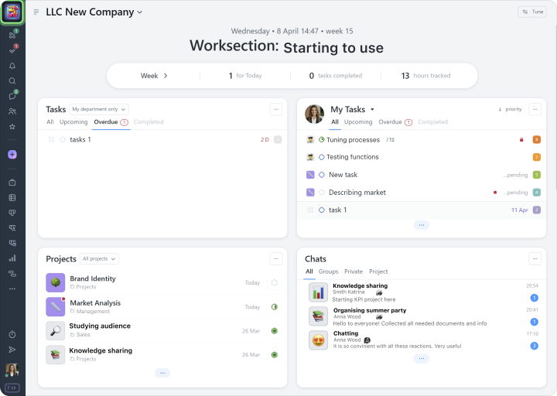Image resolution: width=557 pixels, height=396 pixels.
Task: Click the timer icon in sidebar
Action: click(x=12, y=334)
